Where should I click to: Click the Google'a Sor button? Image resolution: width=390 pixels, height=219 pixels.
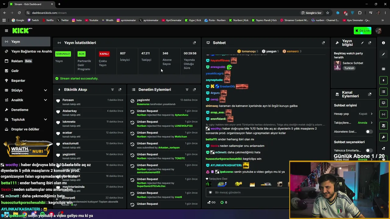click(311, 13)
